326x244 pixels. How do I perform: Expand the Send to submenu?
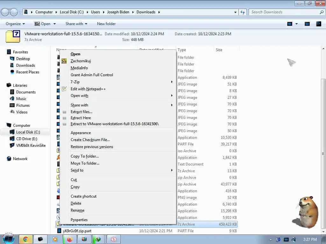[x=172, y=170]
